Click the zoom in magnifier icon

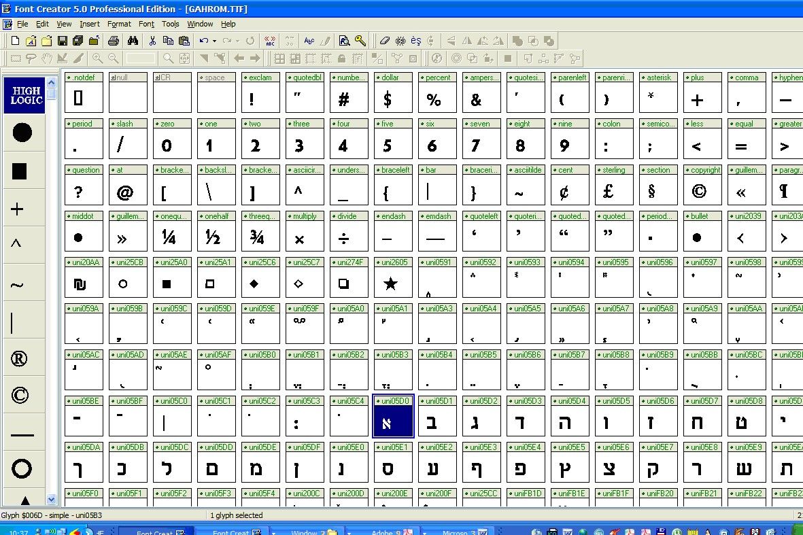97,59
